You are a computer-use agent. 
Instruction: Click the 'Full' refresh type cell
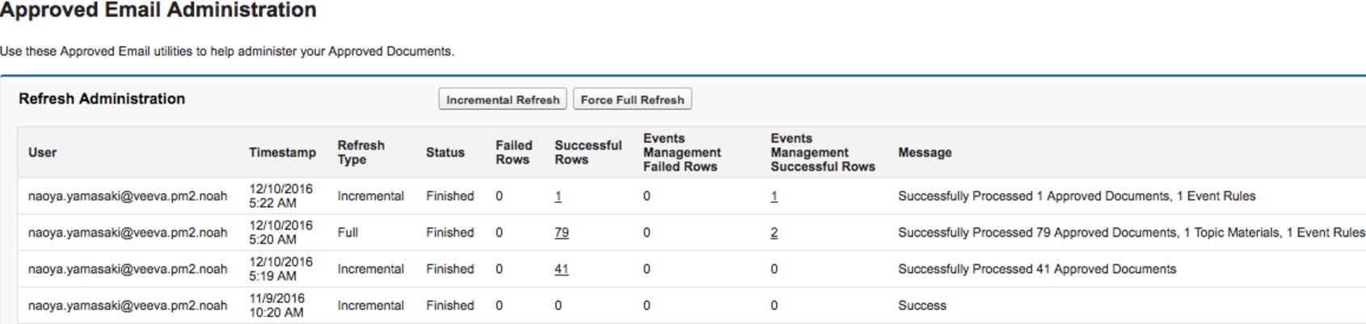tap(348, 233)
